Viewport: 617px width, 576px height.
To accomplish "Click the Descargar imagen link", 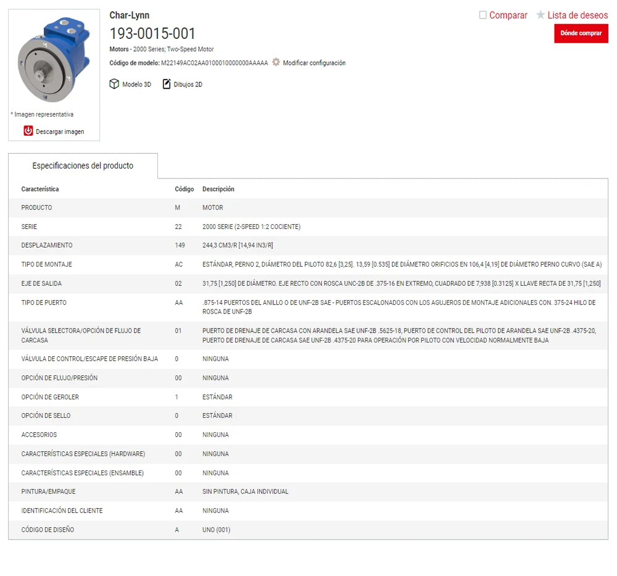I will [60, 131].
